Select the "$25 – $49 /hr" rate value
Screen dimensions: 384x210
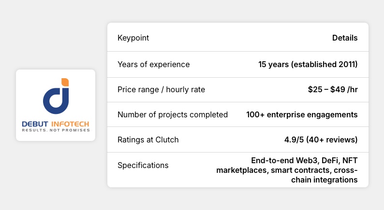pyautogui.click(x=333, y=89)
